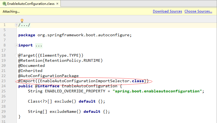Click the 'Attaching...' status text
217x123 pixels.
[x=11, y=12]
